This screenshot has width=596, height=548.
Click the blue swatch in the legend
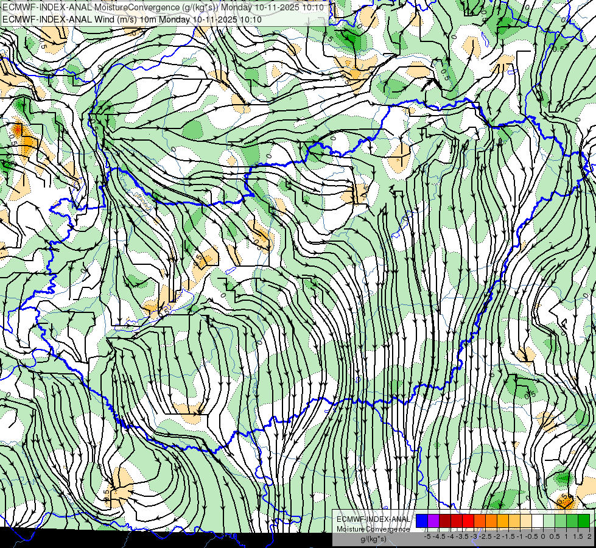[422, 521]
